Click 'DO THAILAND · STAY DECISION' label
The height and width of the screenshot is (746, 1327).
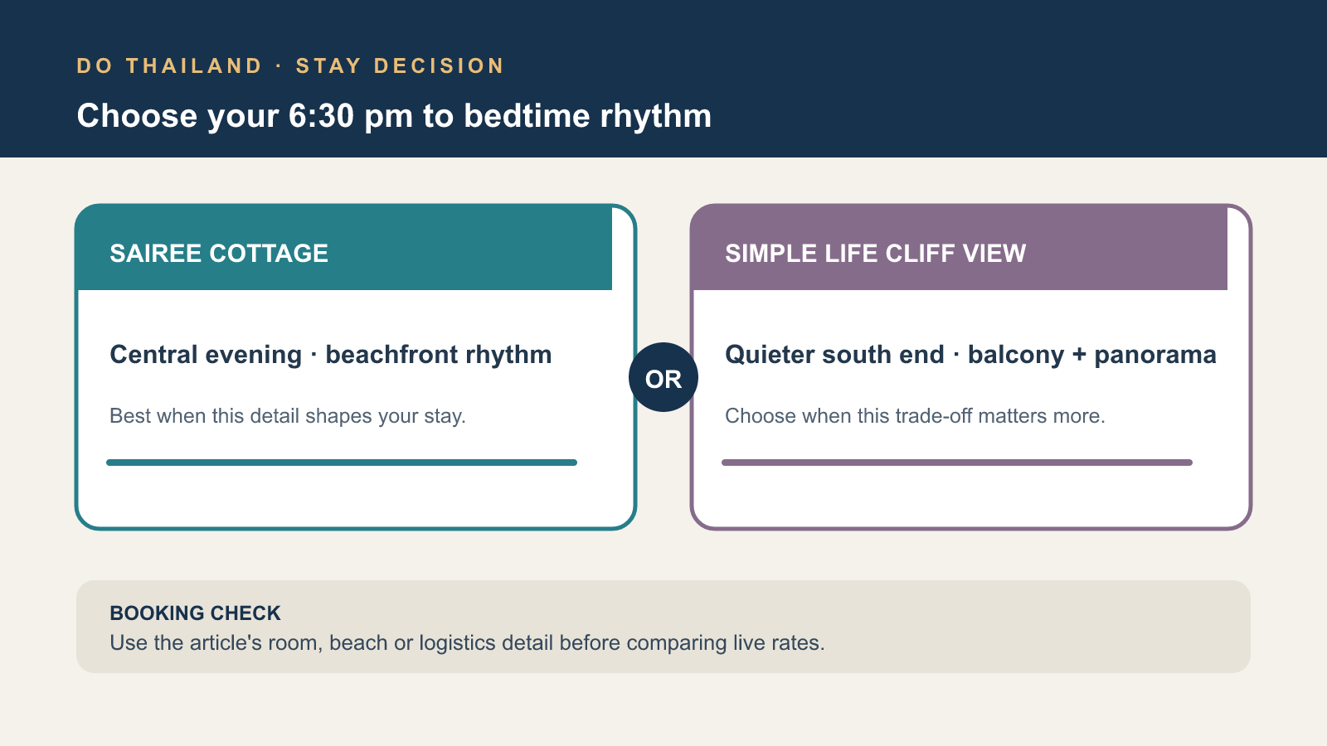[x=290, y=66]
